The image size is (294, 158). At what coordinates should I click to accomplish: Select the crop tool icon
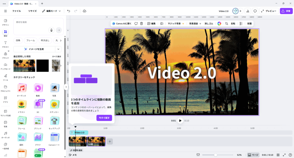pos(227,24)
